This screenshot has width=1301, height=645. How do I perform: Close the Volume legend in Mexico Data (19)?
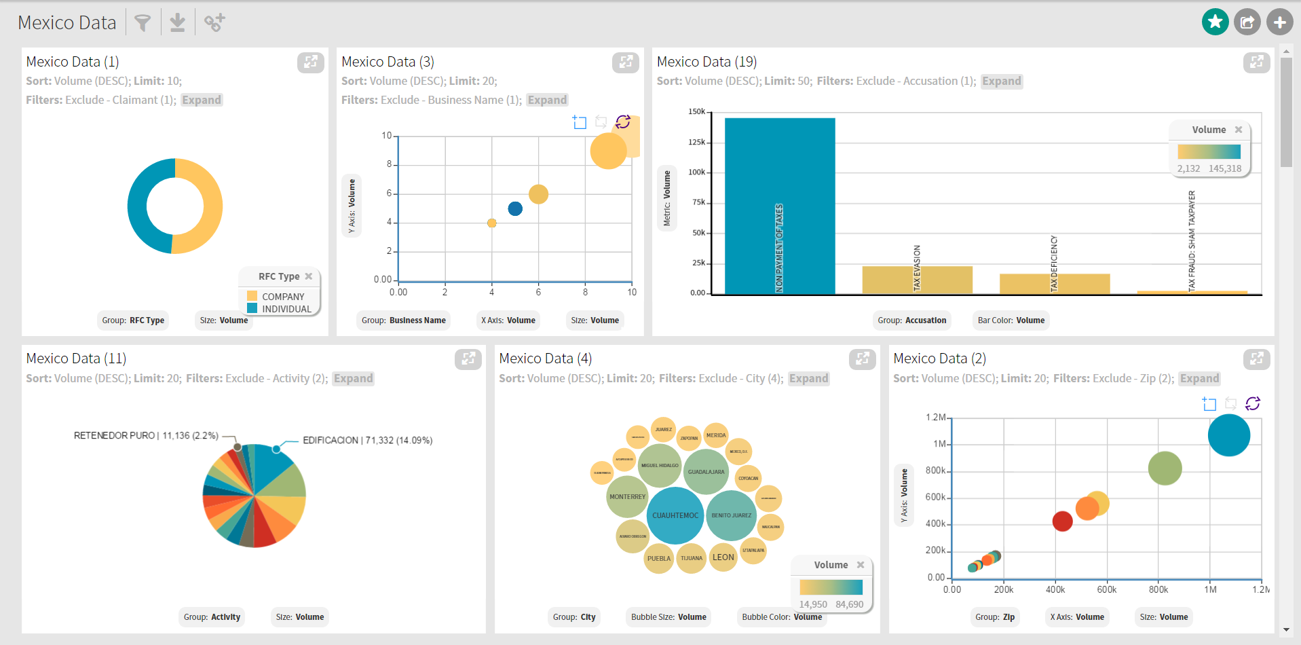coord(1239,130)
